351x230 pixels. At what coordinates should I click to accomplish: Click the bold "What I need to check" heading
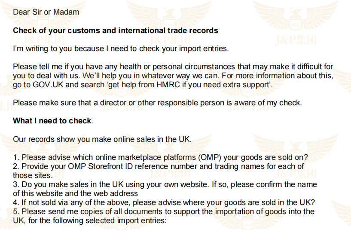pyautogui.click(x=52, y=121)
